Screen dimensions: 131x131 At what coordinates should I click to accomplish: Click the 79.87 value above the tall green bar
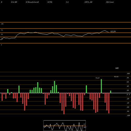click(x=97, y=78)
